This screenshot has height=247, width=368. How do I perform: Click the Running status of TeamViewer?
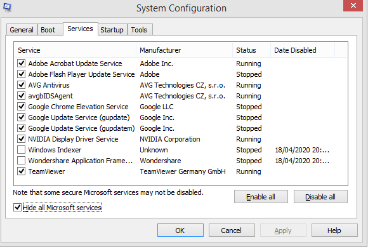pos(249,171)
